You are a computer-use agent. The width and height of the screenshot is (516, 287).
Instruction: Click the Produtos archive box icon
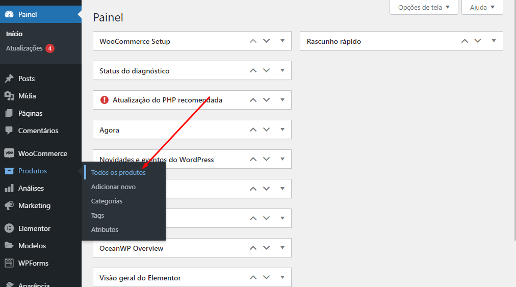9,171
